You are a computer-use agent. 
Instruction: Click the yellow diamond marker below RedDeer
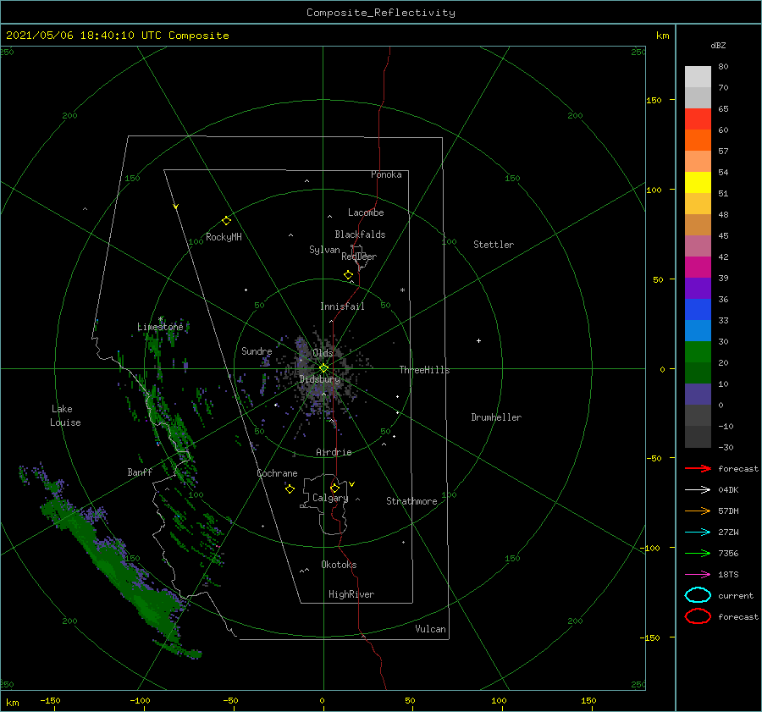(349, 275)
